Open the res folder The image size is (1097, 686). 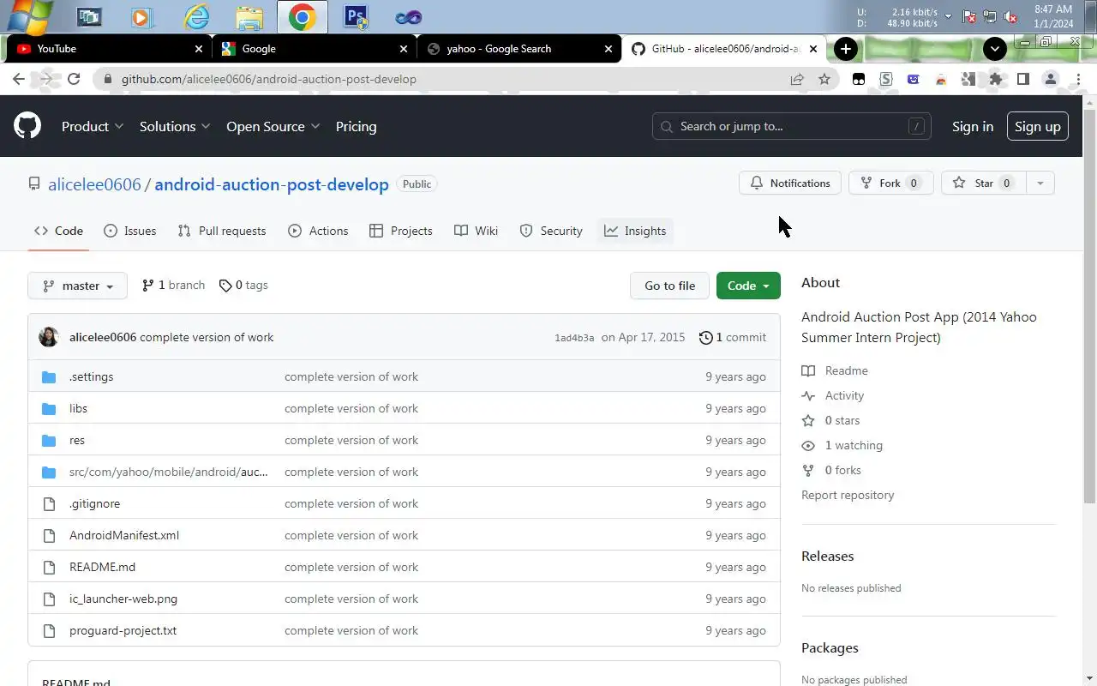(77, 440)
